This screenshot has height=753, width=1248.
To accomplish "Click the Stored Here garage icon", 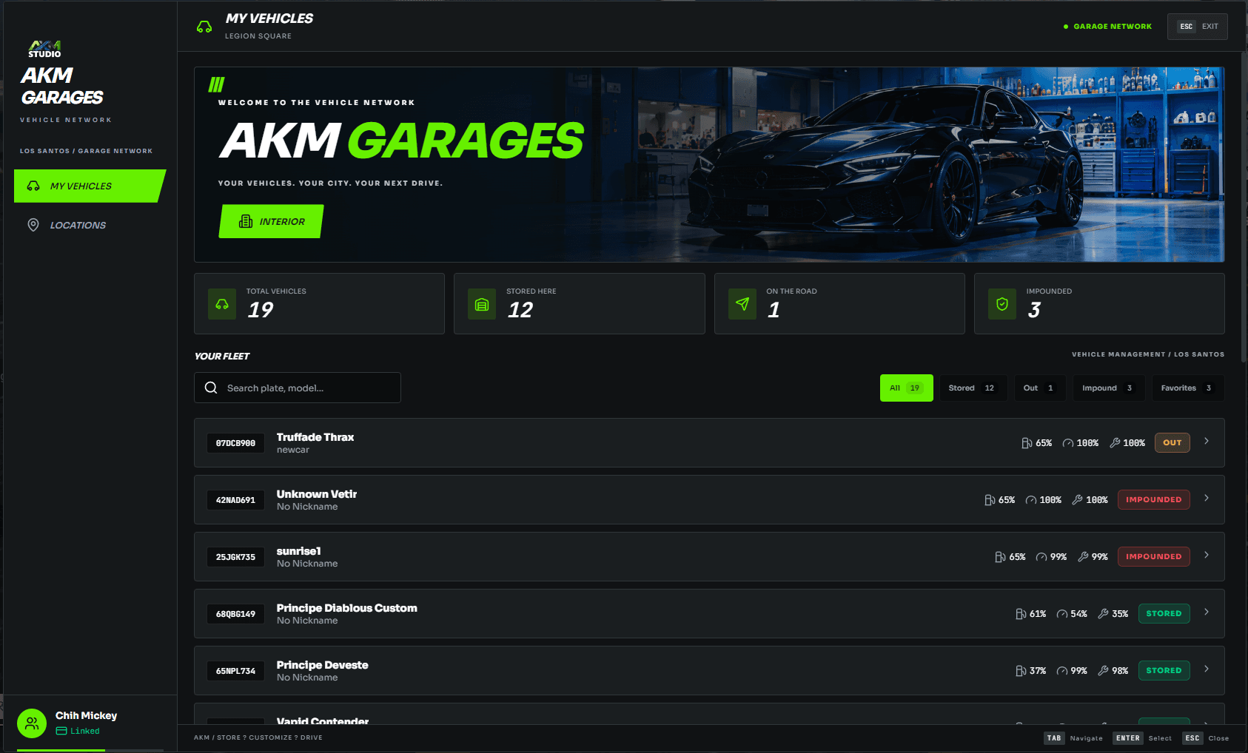I will click(x=482, y=304).
